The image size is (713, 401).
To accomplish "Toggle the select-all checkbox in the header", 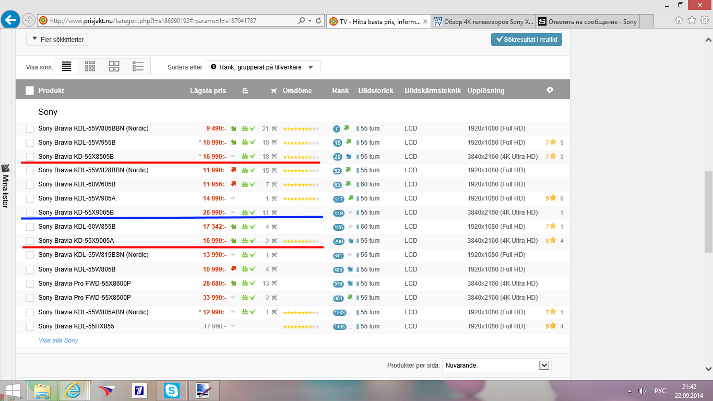I will pyautogui.click(x=30, y=90).
